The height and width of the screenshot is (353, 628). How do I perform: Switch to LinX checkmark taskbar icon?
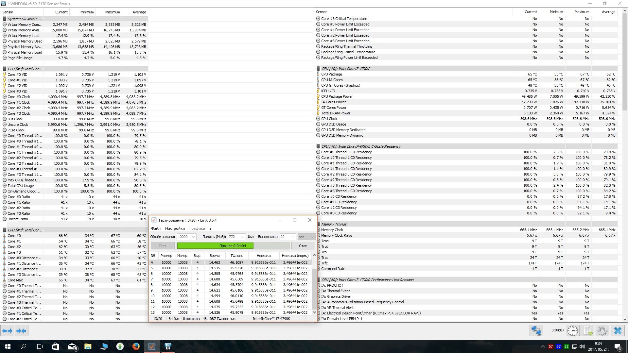(152, 346)
